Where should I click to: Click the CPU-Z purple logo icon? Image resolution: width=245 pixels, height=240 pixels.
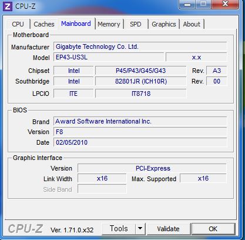[x=8, y=6]
